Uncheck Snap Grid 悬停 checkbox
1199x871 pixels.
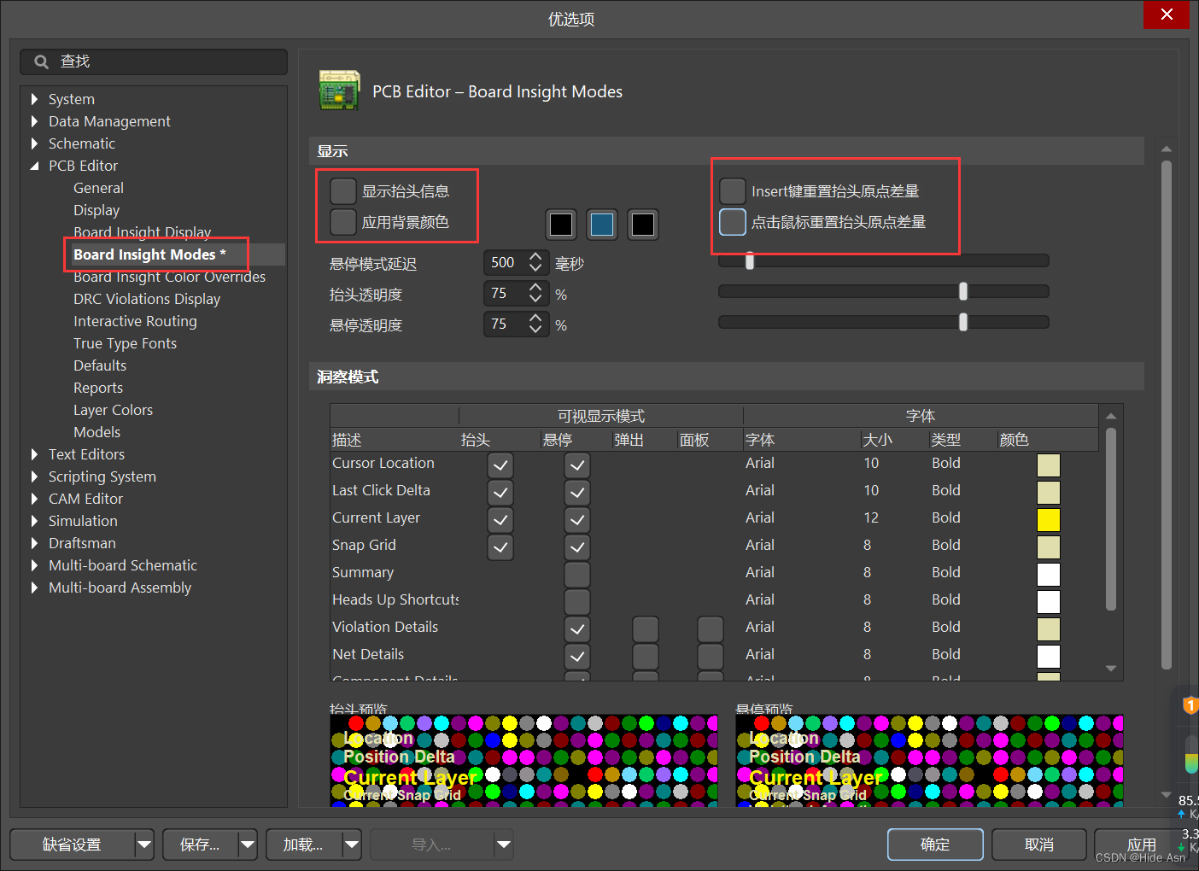pos(577,547)
